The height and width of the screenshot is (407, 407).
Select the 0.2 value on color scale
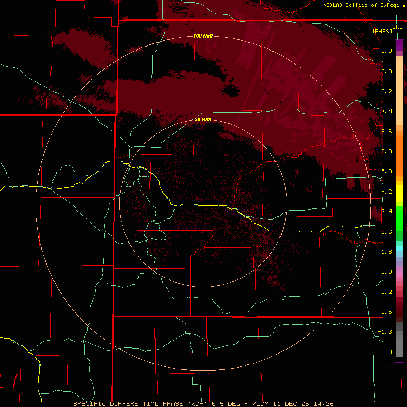pyautogui.click(x=387, y=292)
